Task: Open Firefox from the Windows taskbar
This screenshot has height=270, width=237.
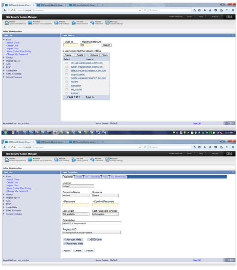Action: point(55,133)
